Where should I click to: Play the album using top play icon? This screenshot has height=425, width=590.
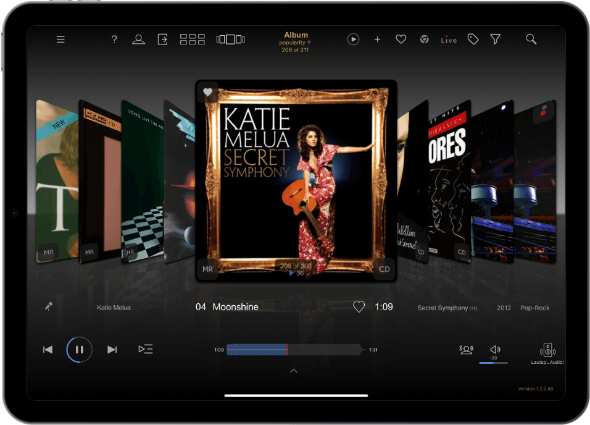353,39
